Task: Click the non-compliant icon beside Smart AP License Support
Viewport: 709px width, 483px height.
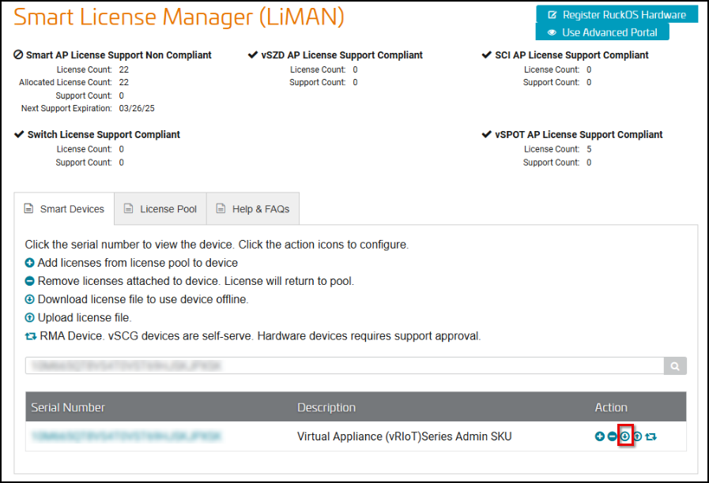Action: pos(18,54)
